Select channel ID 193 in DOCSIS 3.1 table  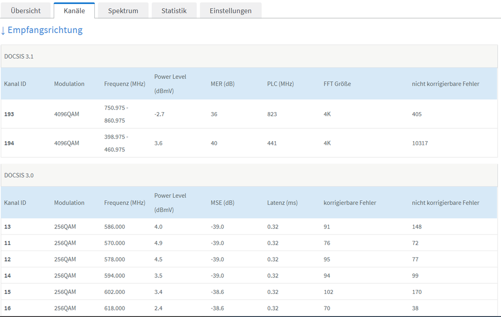[x=9, y=114]
